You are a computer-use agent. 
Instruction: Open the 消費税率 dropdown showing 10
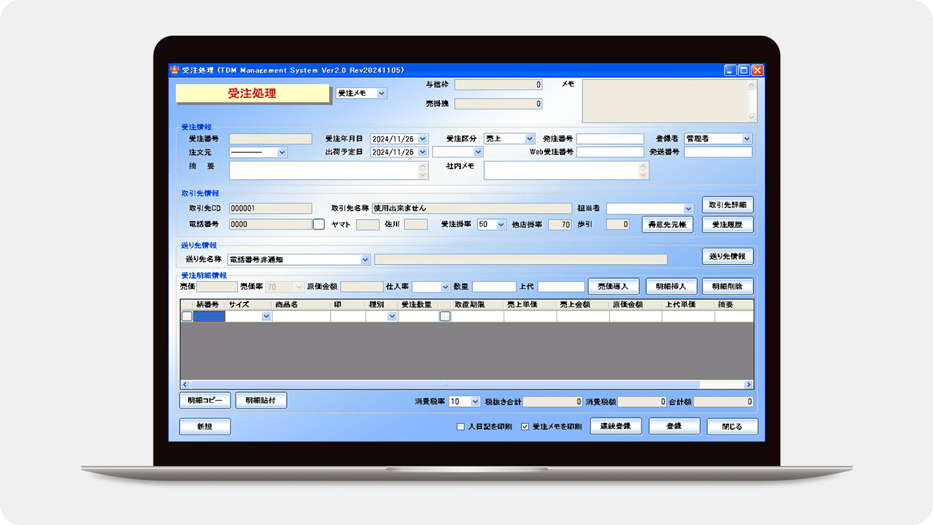[x=475, y=401]
